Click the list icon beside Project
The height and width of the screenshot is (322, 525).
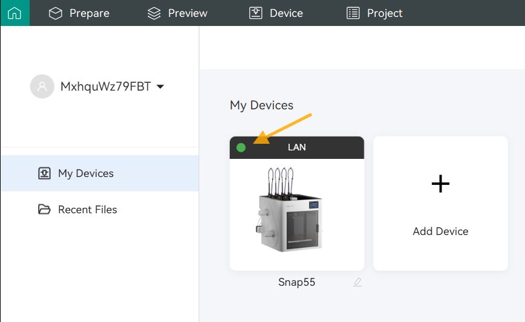[353, 13]
